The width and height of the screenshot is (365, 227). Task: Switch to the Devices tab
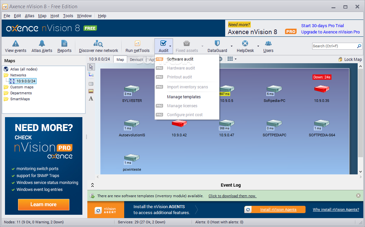pos(137,60)
